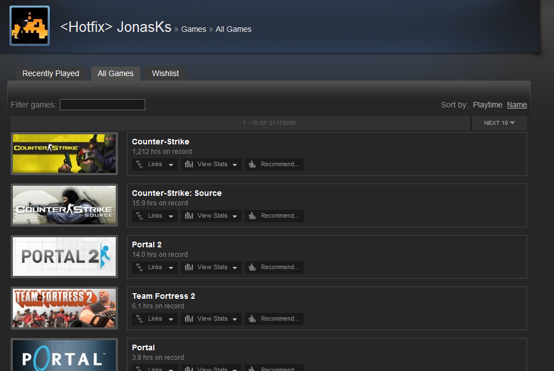This screenshot has height=371, width=554.
Task: Click the '15.9 hrs on record' text
Action: click(x=160, y=203)
